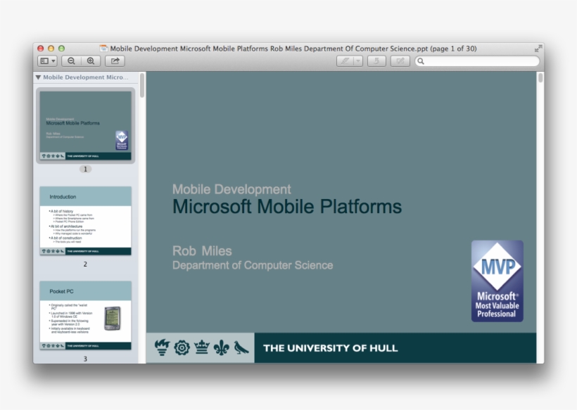Minimize the window with yellow button

(51, 49)
